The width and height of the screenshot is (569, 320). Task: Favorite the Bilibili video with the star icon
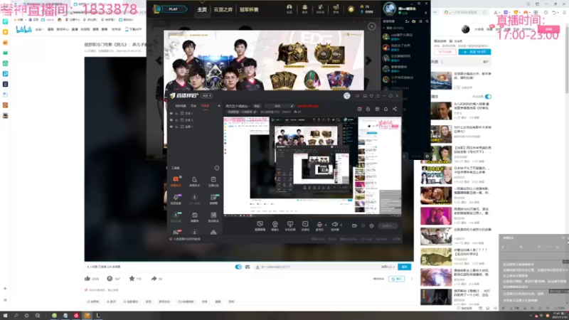(132, 279)
